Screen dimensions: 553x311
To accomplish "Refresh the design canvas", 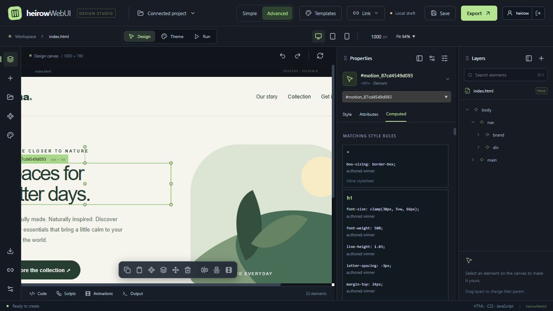I will pyautogui.click(x=320, y=56).
